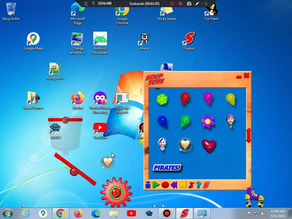This screenshot has width=292, height=219.
Task: Take a screenshot with camera icon
Action: pos(189,3)
